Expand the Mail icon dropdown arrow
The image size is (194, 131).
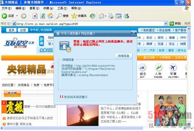[x=105, y=16]
